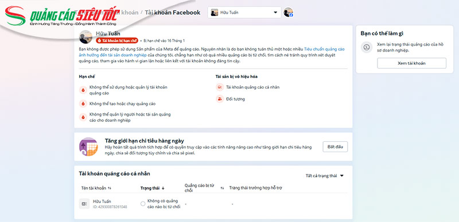Image resolution: width=459 pixels, height=222 pixels.
Task: Click the Đối tượng audience icon
Action: [x=220, y=99]
